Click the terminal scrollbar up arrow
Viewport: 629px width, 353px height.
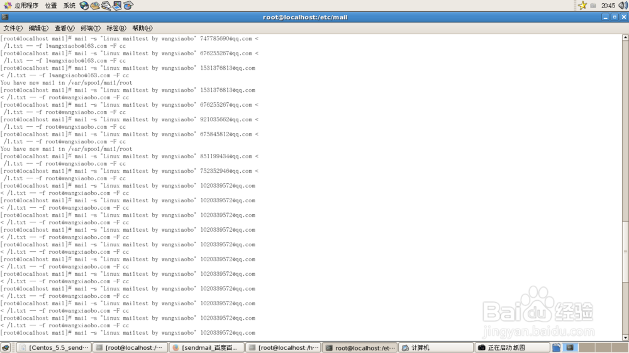coord(625,37)
